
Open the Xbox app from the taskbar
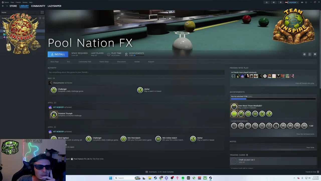click(205, 178)
